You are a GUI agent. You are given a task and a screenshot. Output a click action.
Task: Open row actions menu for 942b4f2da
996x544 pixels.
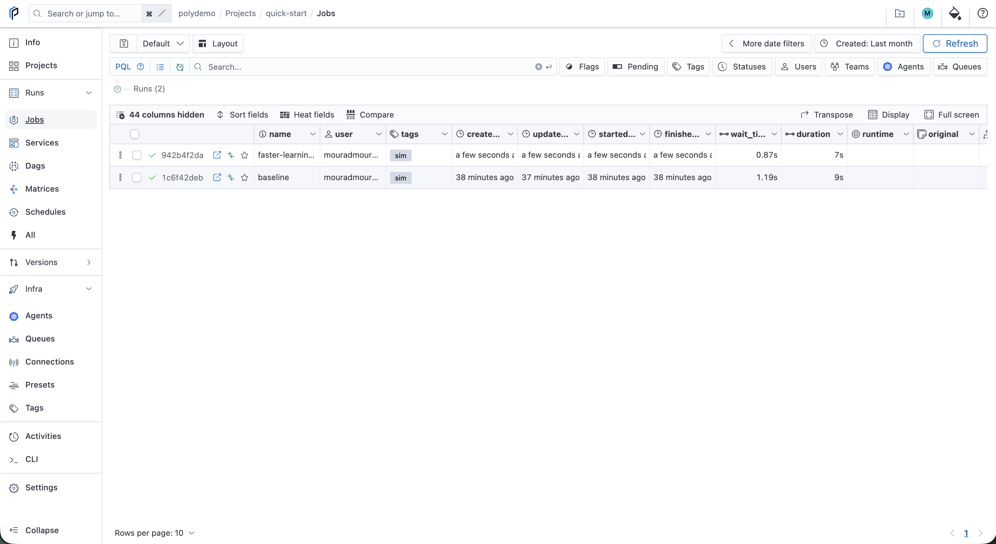tap(121, 155)
